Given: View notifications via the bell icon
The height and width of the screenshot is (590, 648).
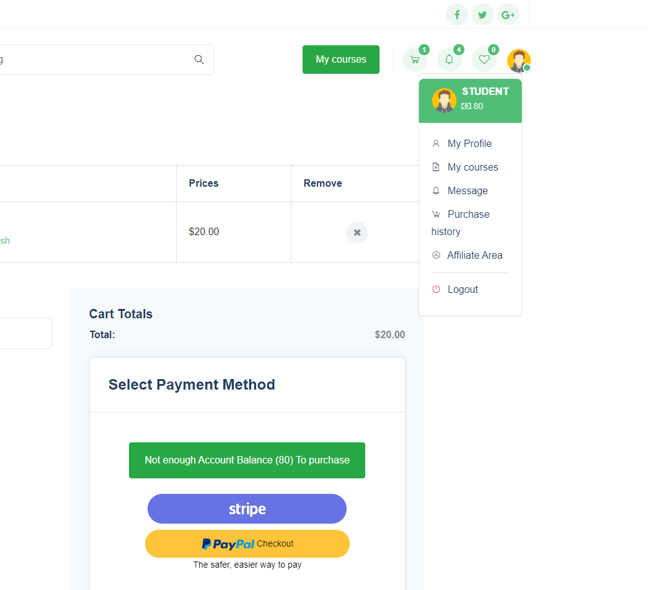Looking at the screenshot, I should 450,60.
